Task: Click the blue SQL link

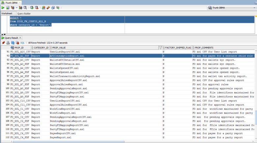Action: pos(22,43)
